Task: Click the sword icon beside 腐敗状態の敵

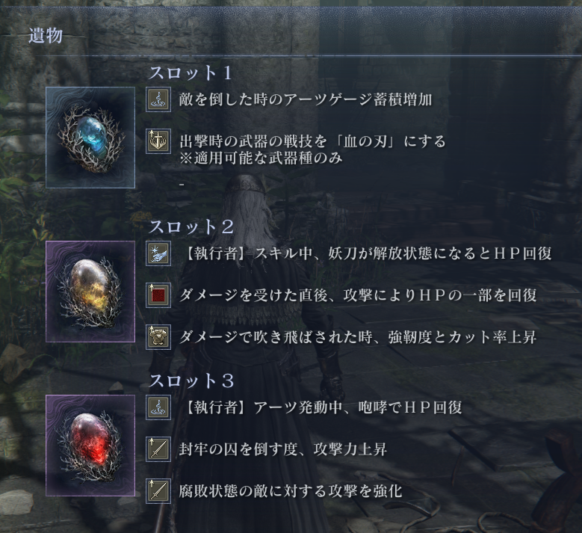Action: click(158, 490)
